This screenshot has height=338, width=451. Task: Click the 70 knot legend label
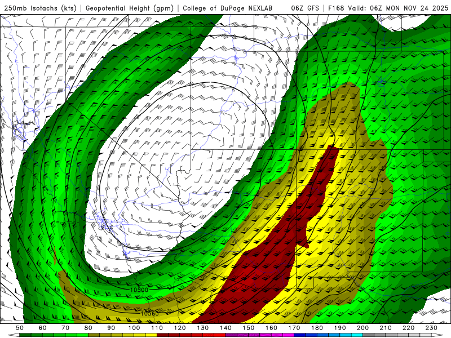click(x=65, y=328)
